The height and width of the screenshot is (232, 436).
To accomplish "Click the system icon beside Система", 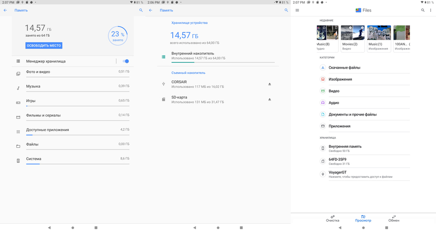I will pos(18,160).
